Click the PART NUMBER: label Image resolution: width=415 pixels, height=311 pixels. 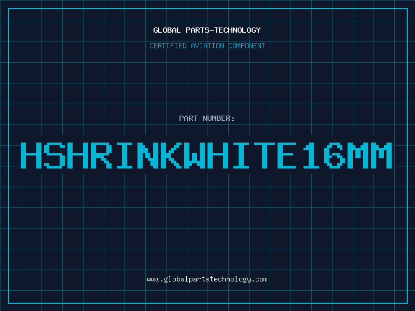pyautogui.click(x=207, y=118)
